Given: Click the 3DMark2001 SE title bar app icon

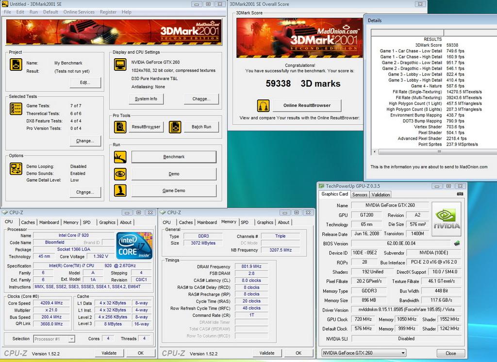Looking at the screenshot, I should pyautogui.click(x=5, y=4).
